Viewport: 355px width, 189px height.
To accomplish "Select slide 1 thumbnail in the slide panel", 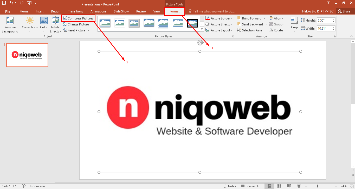I will [x=27, y=55].
